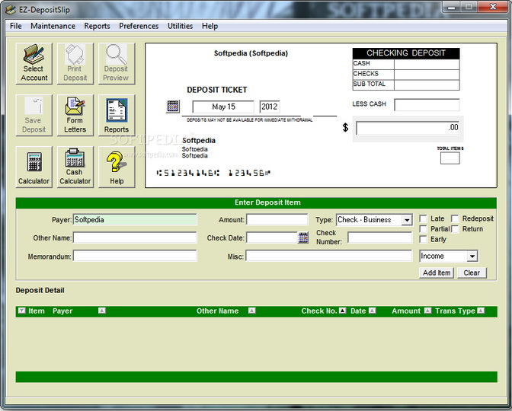Focus the Other Name field
This screenshot has height=411, width=512.
(135, 237)
